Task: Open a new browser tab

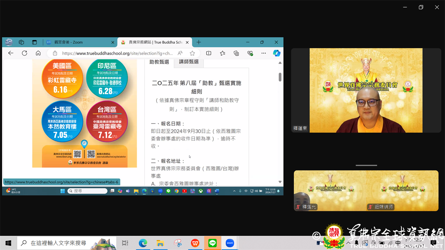Action: [199, 42]
